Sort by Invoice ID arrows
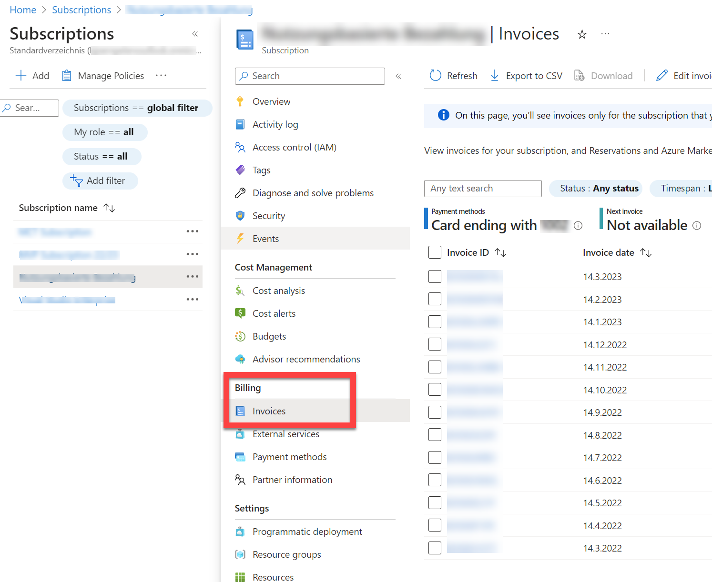Viewport: 712px width, 582px height. coord(500,252)
